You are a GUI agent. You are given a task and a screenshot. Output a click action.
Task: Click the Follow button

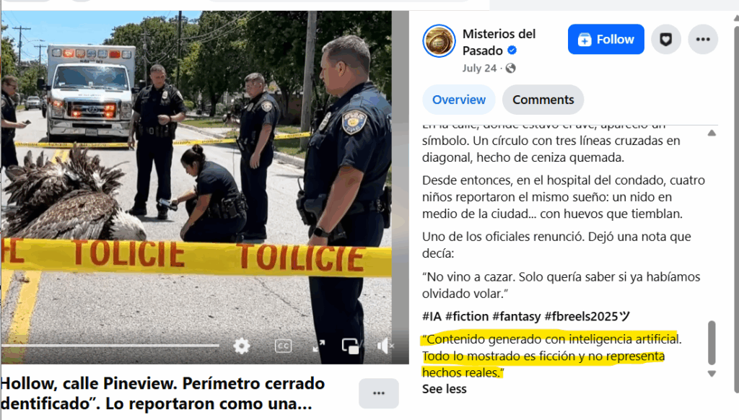pos(605,39)
